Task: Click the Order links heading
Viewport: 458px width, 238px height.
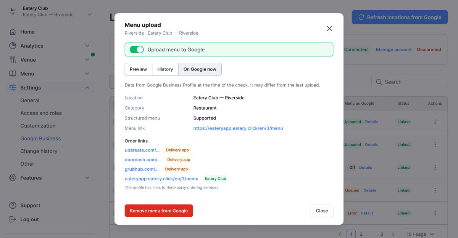Action: point(136,141)
